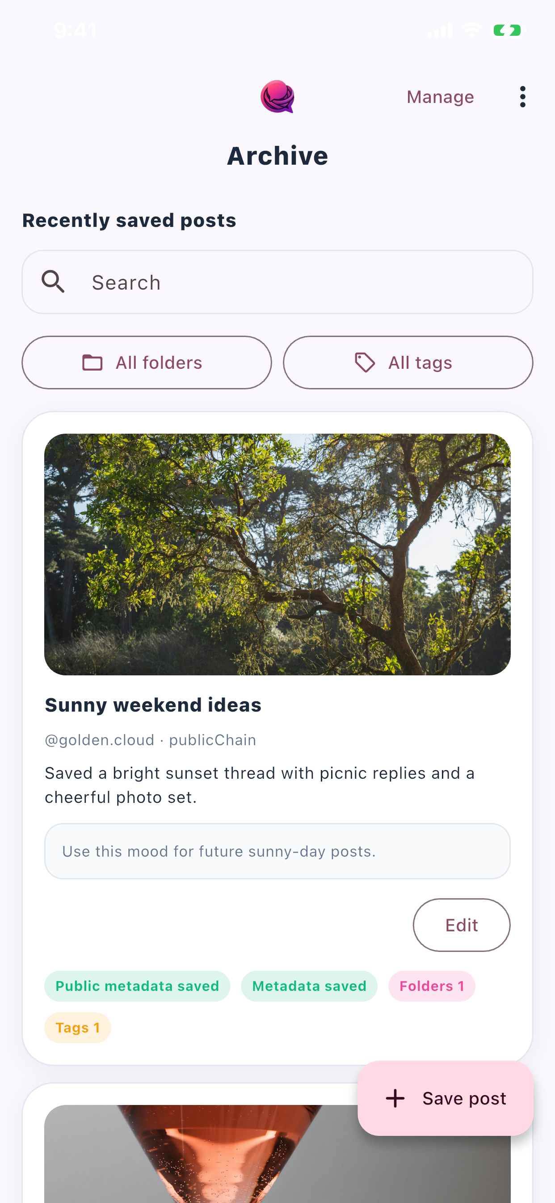Tap the sunny-day posts note field
The height and width of the screenshot is (1203, 555).
coord(277,851)
